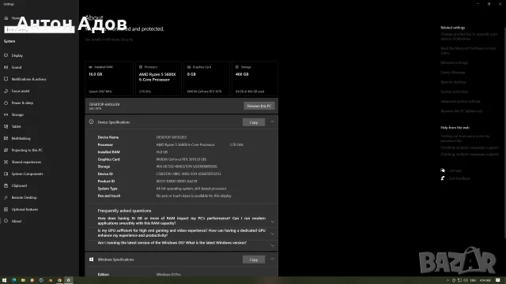This screenshot has height=284, width=506.
Task: Open See details in Windows Security
Action: pyautogui.click(x=109, y=39)
